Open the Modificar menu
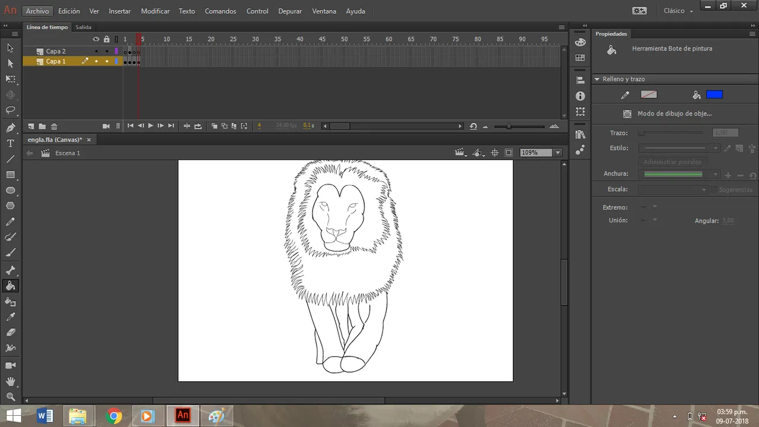The height and width of the screenshot is (427, 759). point(155,11)
